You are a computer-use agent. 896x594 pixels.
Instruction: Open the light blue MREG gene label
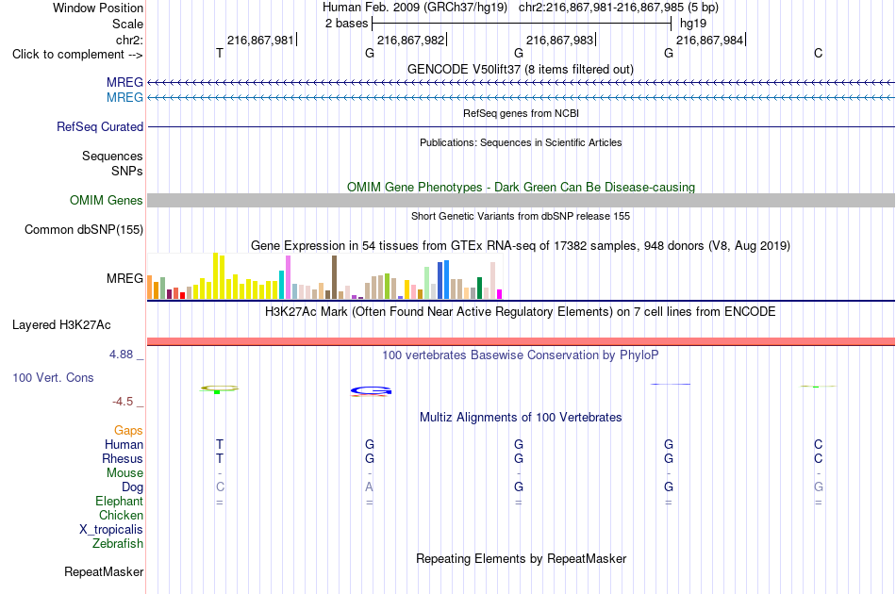124,98
